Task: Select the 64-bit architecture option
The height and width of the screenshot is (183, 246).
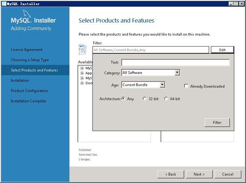Action: coord(166,99)
